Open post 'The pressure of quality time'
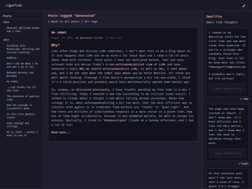Image resolution: width=252 pixels, height=189 pixels. (x=23, y=98)
